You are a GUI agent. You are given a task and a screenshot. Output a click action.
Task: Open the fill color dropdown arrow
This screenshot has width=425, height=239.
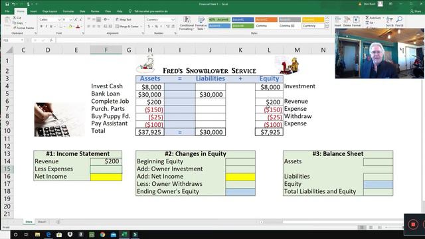pos(74,27)
